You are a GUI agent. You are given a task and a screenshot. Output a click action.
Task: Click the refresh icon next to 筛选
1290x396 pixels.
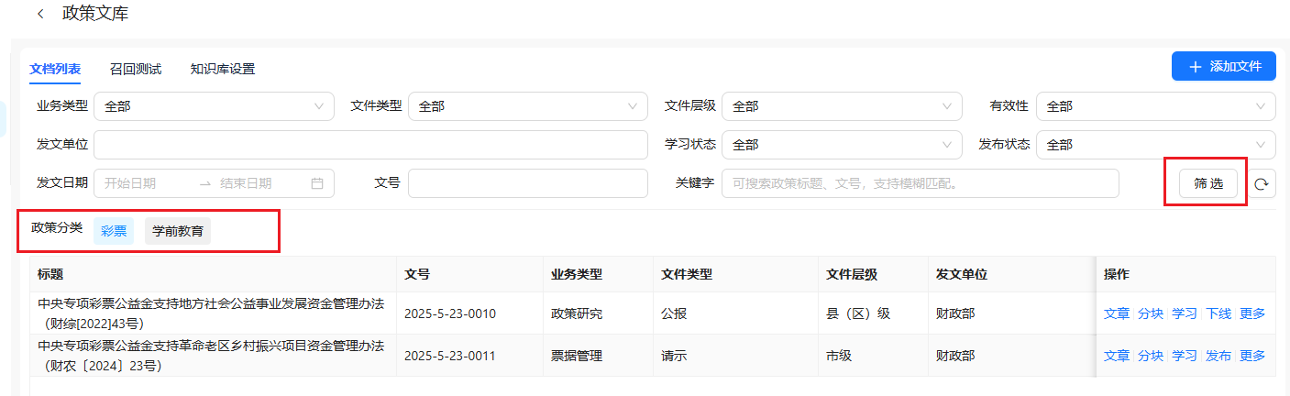[1262, 183]
